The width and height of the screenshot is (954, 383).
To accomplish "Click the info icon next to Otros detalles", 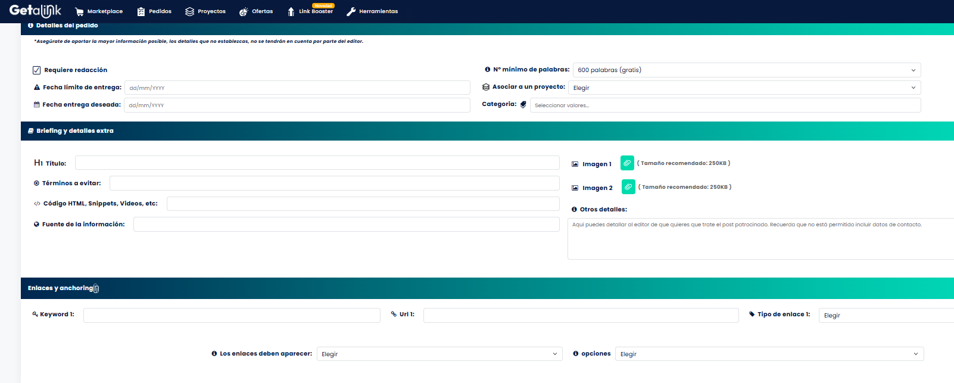I will tap(574, 210).
